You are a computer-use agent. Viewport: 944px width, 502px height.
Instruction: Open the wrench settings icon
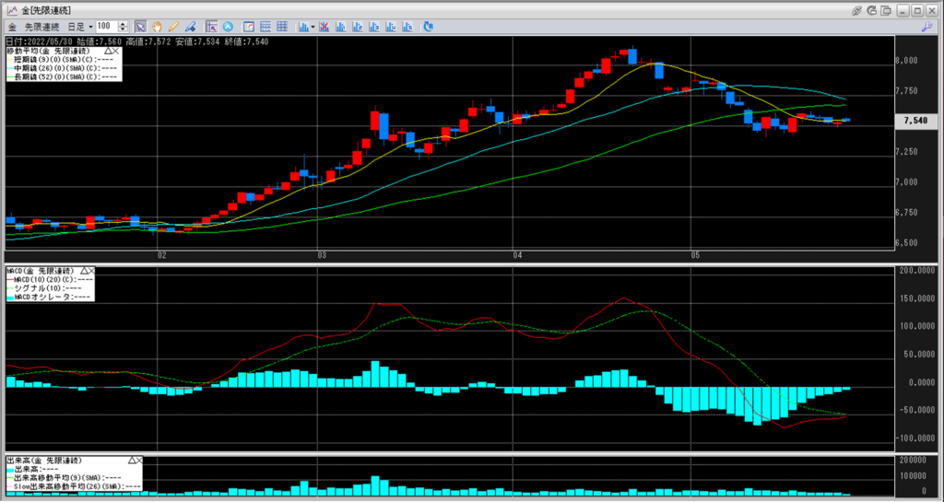[x=925, y=27]
